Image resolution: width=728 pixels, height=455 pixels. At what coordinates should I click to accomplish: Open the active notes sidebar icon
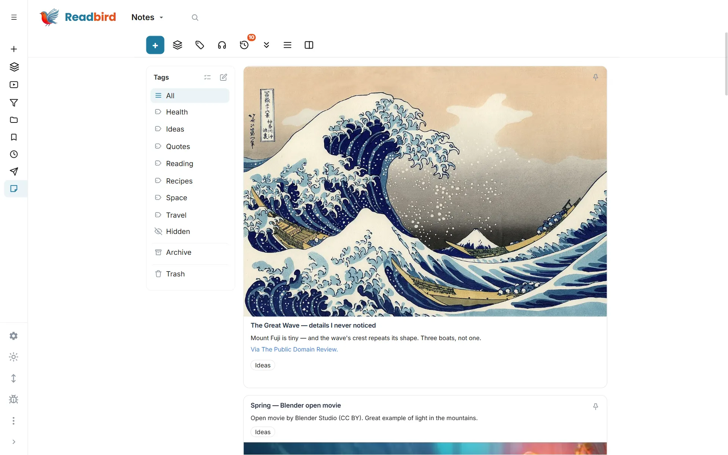(14, 189)
